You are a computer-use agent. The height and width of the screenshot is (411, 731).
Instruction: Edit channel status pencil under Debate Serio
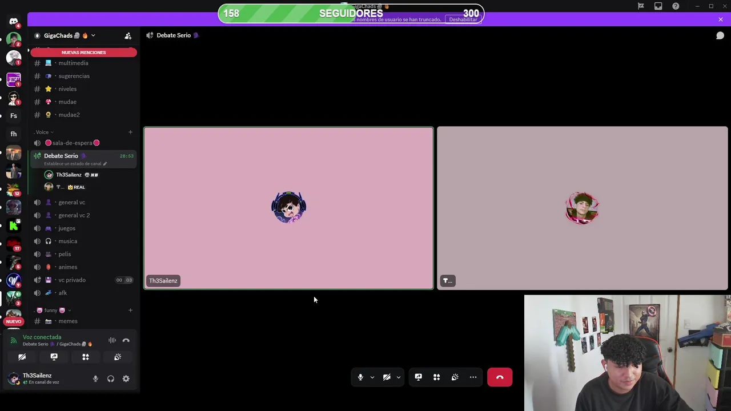pos(105,164)
